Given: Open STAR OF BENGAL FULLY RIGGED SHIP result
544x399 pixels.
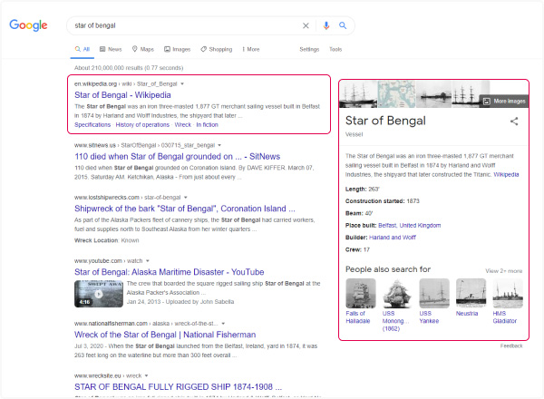Looking at the screenshot, I should (178, 387).
